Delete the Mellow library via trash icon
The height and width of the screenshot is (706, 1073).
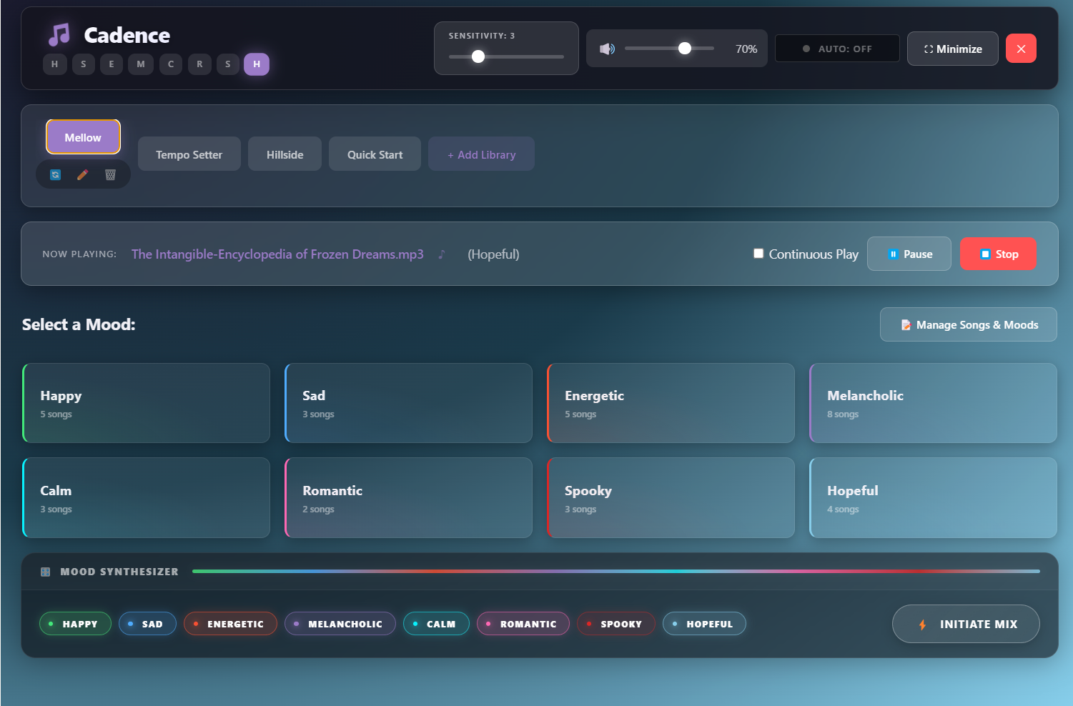tap(110, 174)
